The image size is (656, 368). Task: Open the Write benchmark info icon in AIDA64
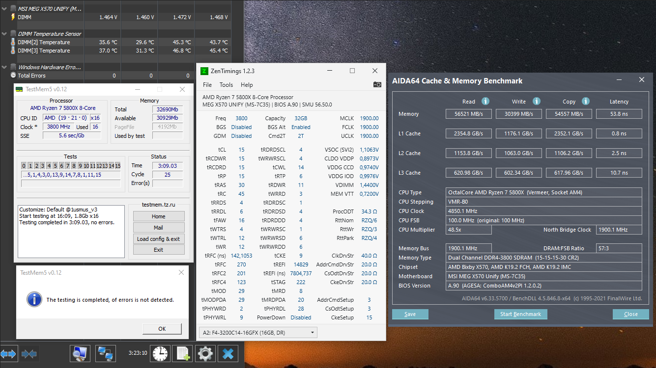pos(537,101)
